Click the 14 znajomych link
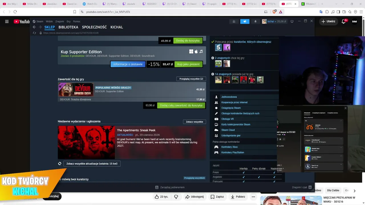The height and width of the screenshot is (205, 365). [x=223, y=74]
